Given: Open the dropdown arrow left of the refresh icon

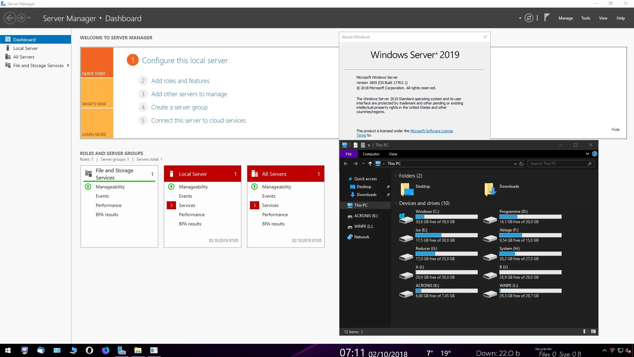Looking at the screenshot, I should coord(520,18).
